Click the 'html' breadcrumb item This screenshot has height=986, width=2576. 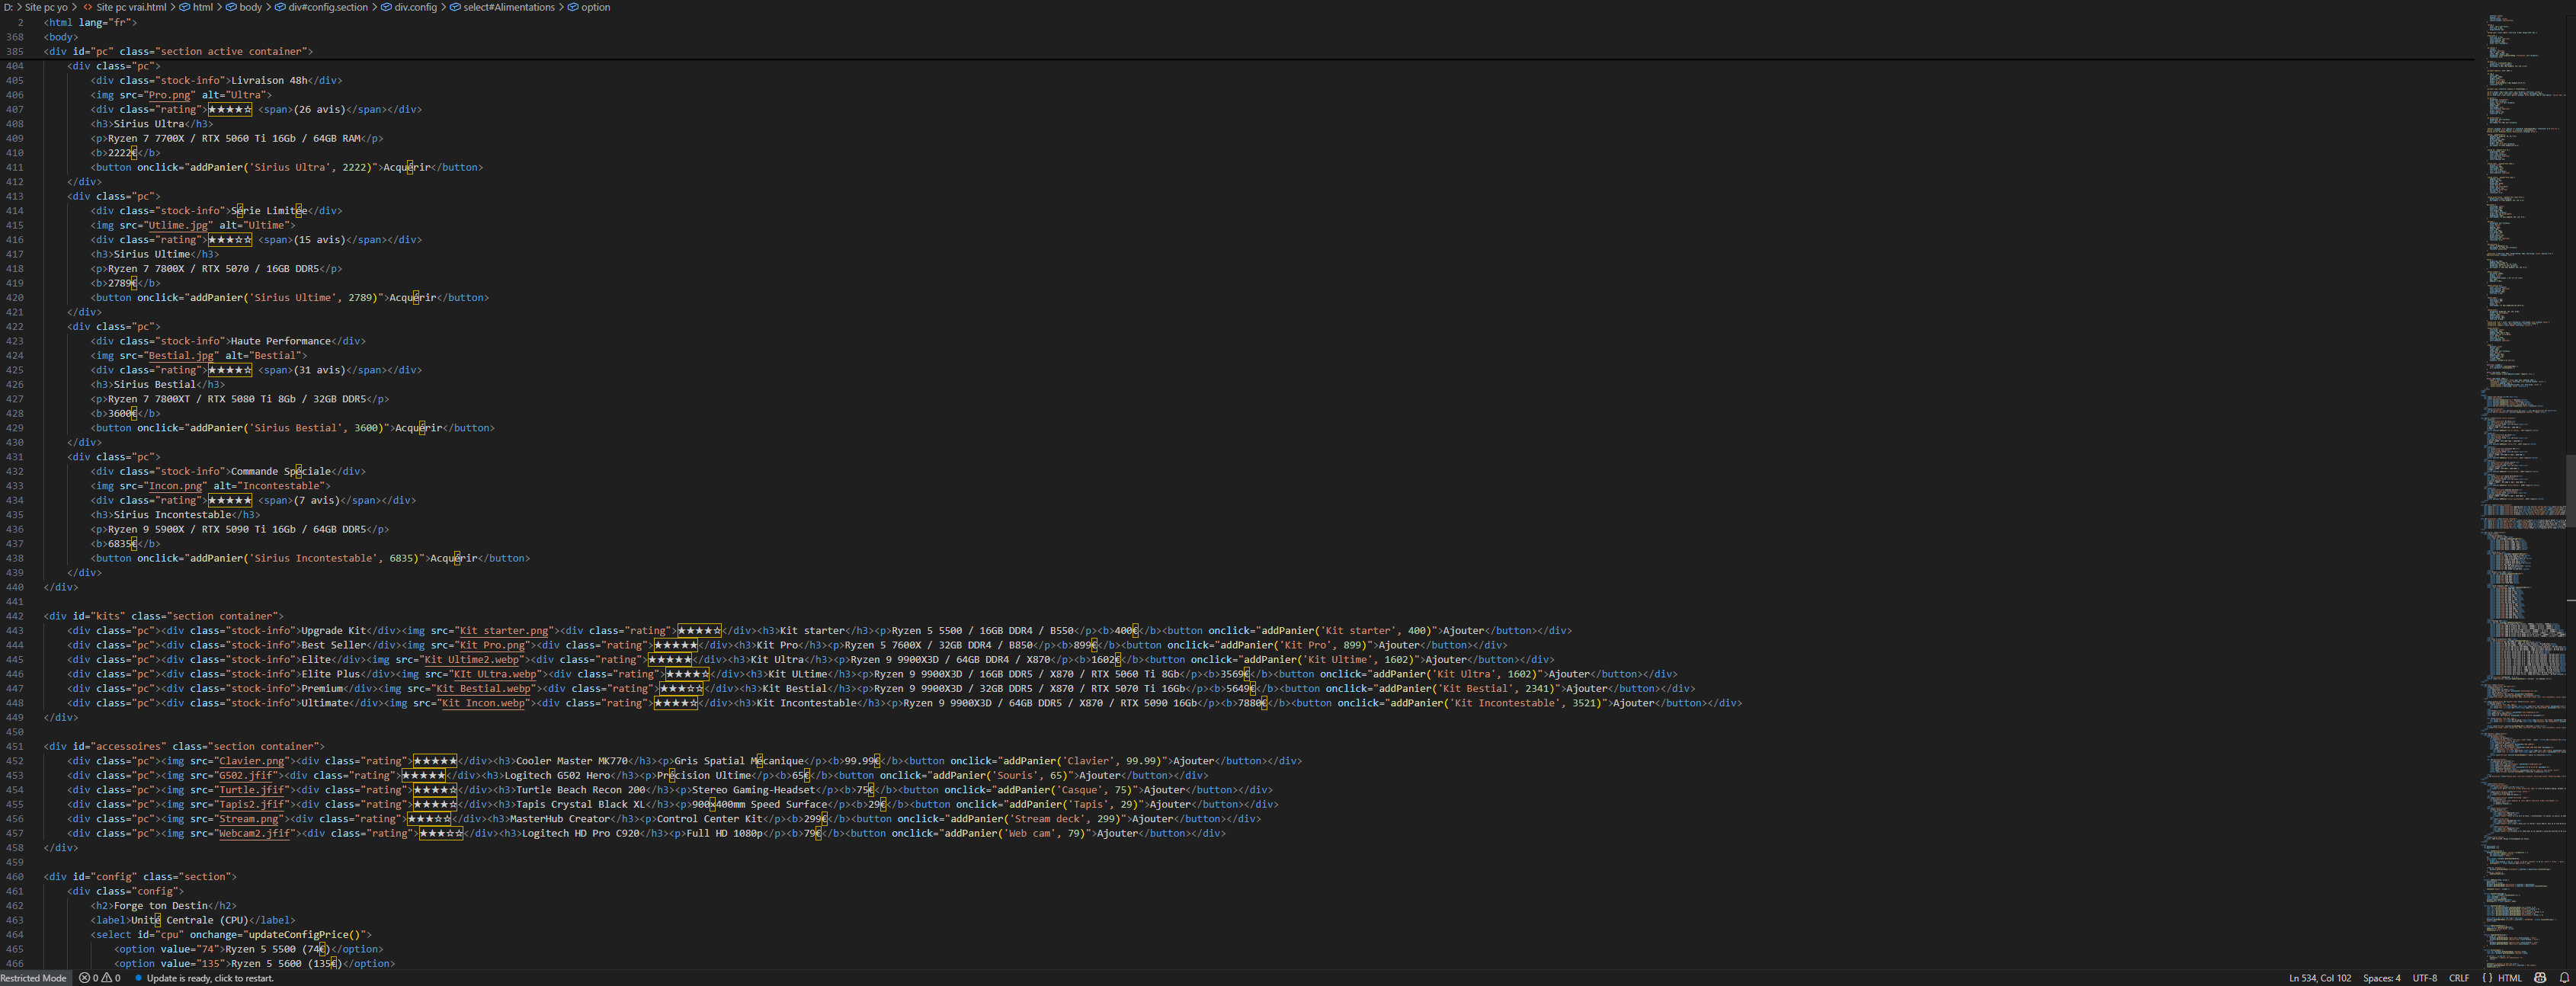pyautogui.click(x=202, y=7)
